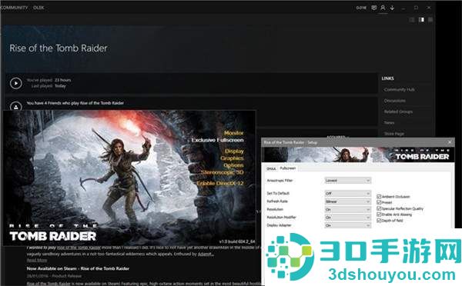Click the Play button for Rise of the Tomb Raider
Image resolution: width=462 pixels, height=286 pixels.
pyautogui.click(x=16, y=83)
